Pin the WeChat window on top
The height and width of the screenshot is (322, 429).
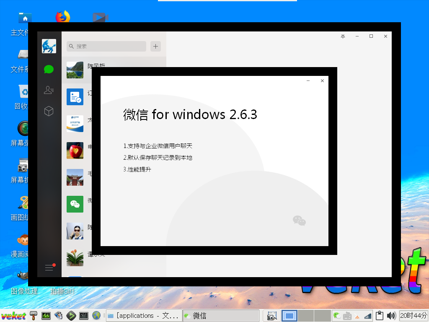tap(343, 36)
